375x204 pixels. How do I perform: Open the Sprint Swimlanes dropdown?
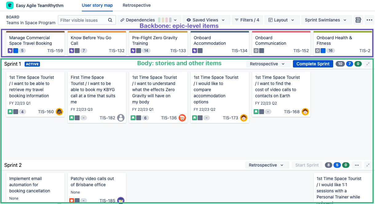point(326,20)
